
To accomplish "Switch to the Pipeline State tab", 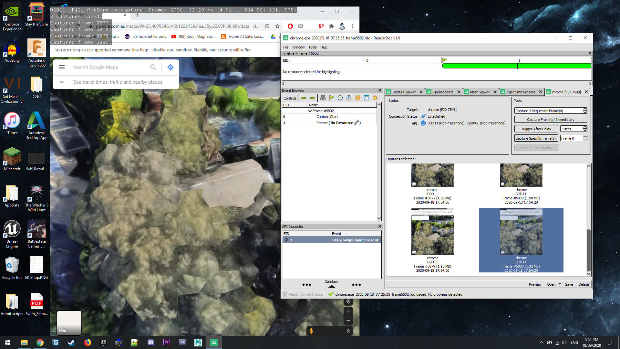I will click(x=442, y=92).
